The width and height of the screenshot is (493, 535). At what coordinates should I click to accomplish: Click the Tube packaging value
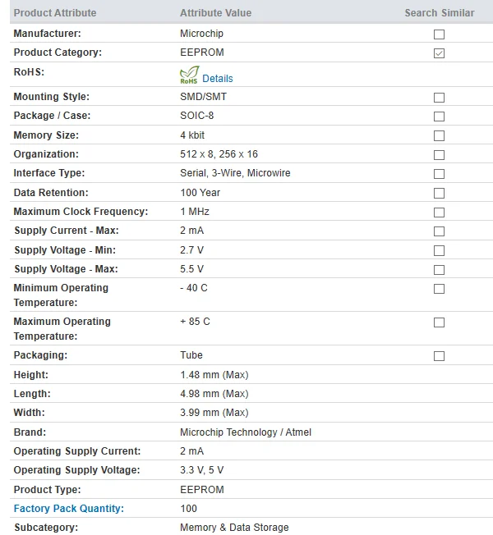[191, 354]
